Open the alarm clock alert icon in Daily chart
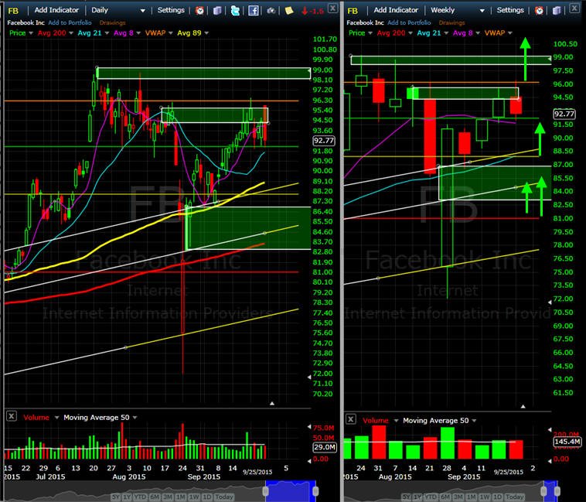The image size is (586, 502). (x=200, y=11)
